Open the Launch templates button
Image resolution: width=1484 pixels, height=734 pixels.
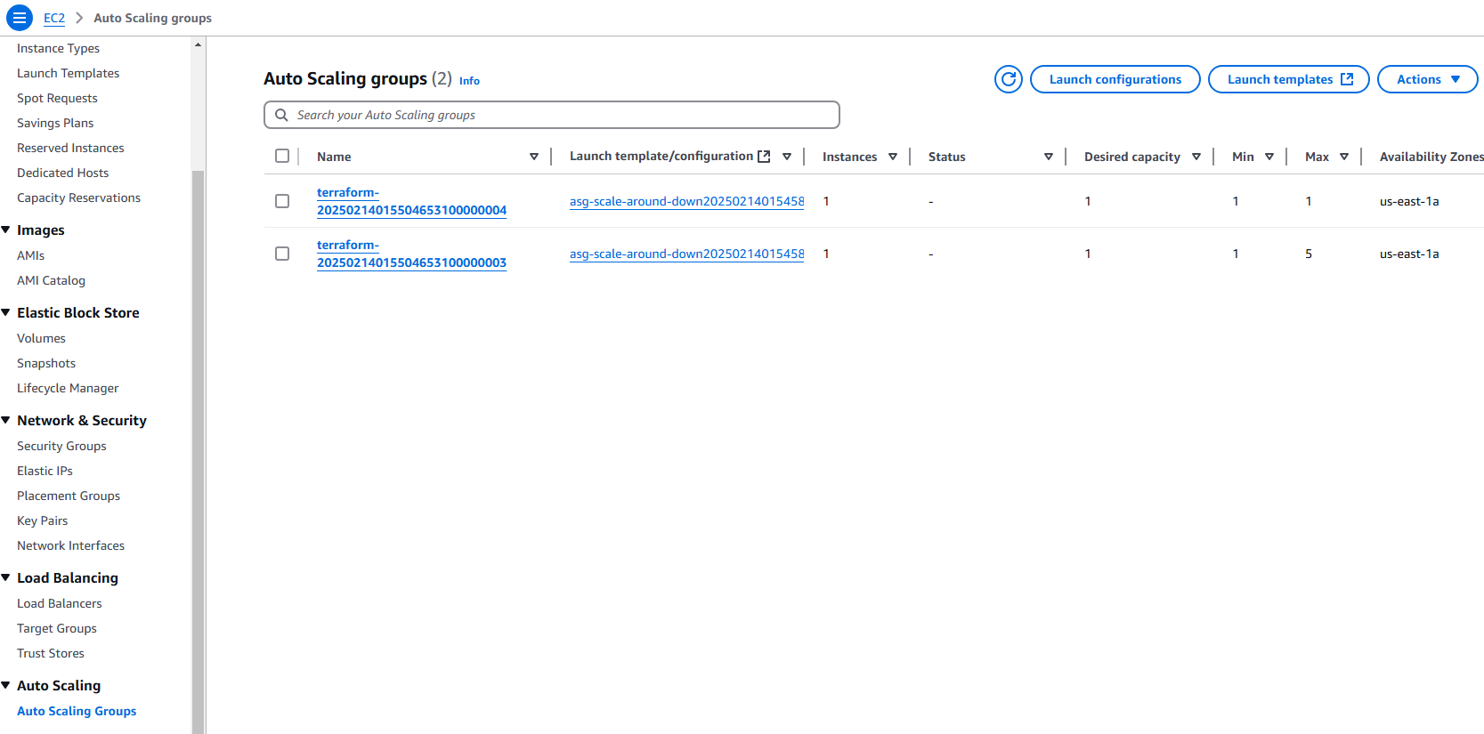[x=1288, y=79]
